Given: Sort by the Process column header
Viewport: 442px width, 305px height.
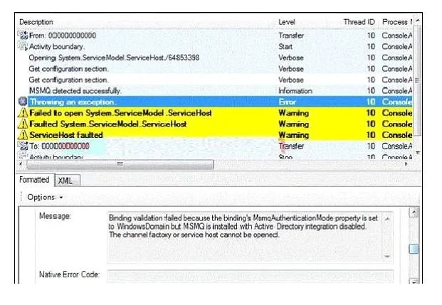Looking at the screenshot, I should click(396, 22).
